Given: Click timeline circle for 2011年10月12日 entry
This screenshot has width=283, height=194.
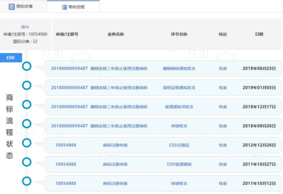Looking at the screenshot, I should click(x=27, y=181).
